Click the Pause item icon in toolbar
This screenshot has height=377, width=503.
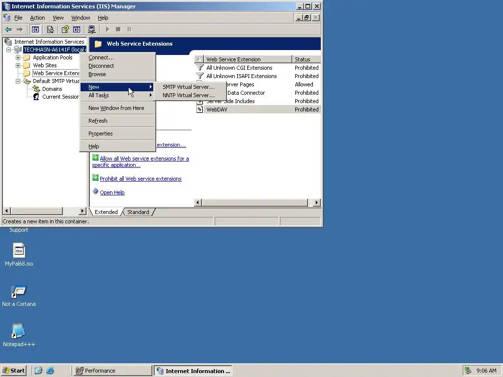click(x=129, y=29)
